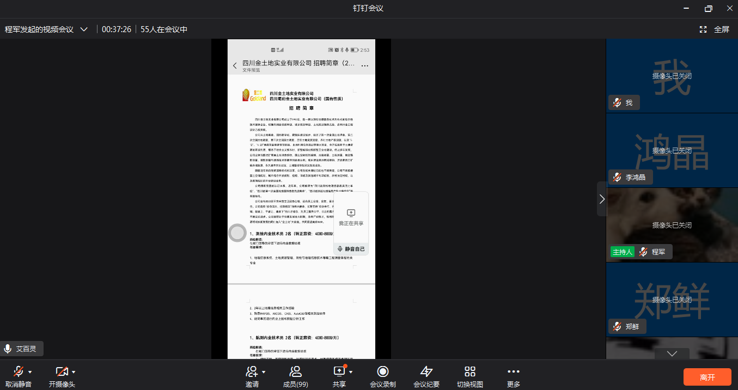Click the green 主持人 host badge

[x=623, y=252]
